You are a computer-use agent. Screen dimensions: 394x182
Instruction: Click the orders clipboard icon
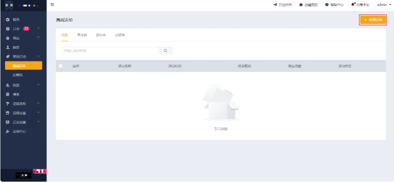coord(8,29)
